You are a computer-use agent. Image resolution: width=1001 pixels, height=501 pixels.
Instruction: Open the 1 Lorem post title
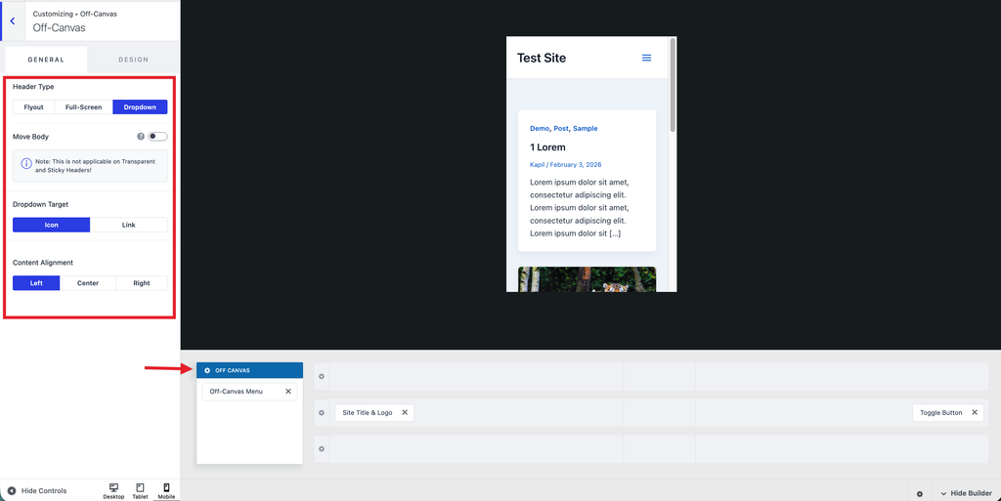(547, 147)
